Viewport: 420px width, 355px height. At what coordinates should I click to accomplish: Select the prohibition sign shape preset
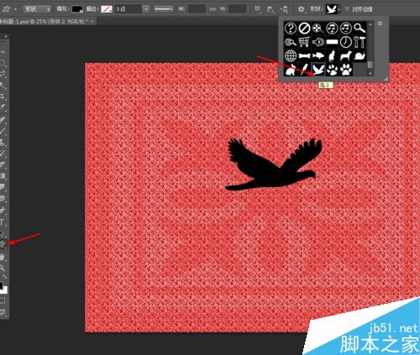tap(304, 28)
